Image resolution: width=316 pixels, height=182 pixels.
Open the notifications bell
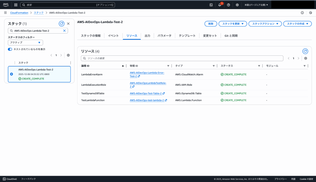[x=220, y=5]
